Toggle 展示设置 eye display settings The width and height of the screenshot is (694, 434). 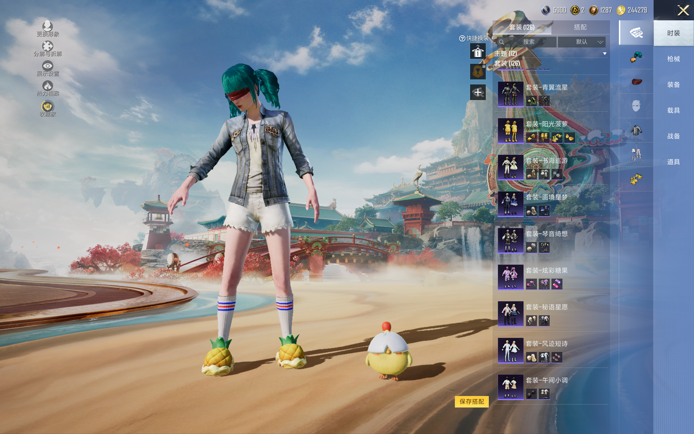coord(48,66)
